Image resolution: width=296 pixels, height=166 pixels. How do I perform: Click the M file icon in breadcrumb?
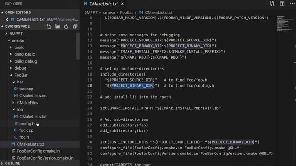(141, 12)
